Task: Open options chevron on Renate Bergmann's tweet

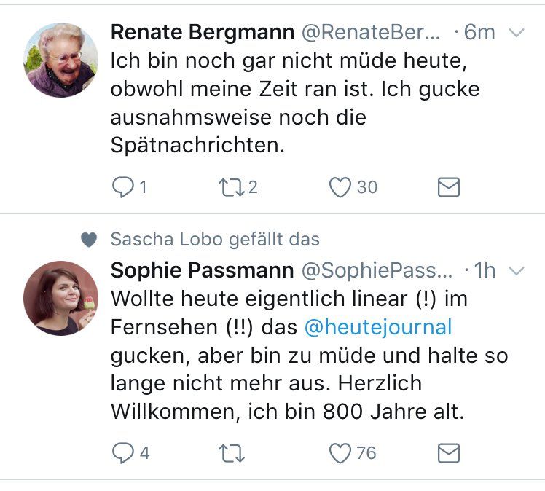Action: [517, 33]
